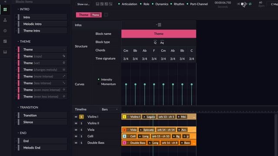Screen dimensions: 278x156
Task: Open the Theme block tab
Action: (x=89, y=15)
